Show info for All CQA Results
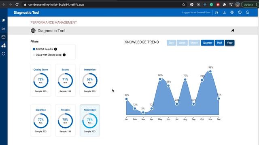Image resolution: width=259 pixels, height=145 pixels. click(56, 49)
